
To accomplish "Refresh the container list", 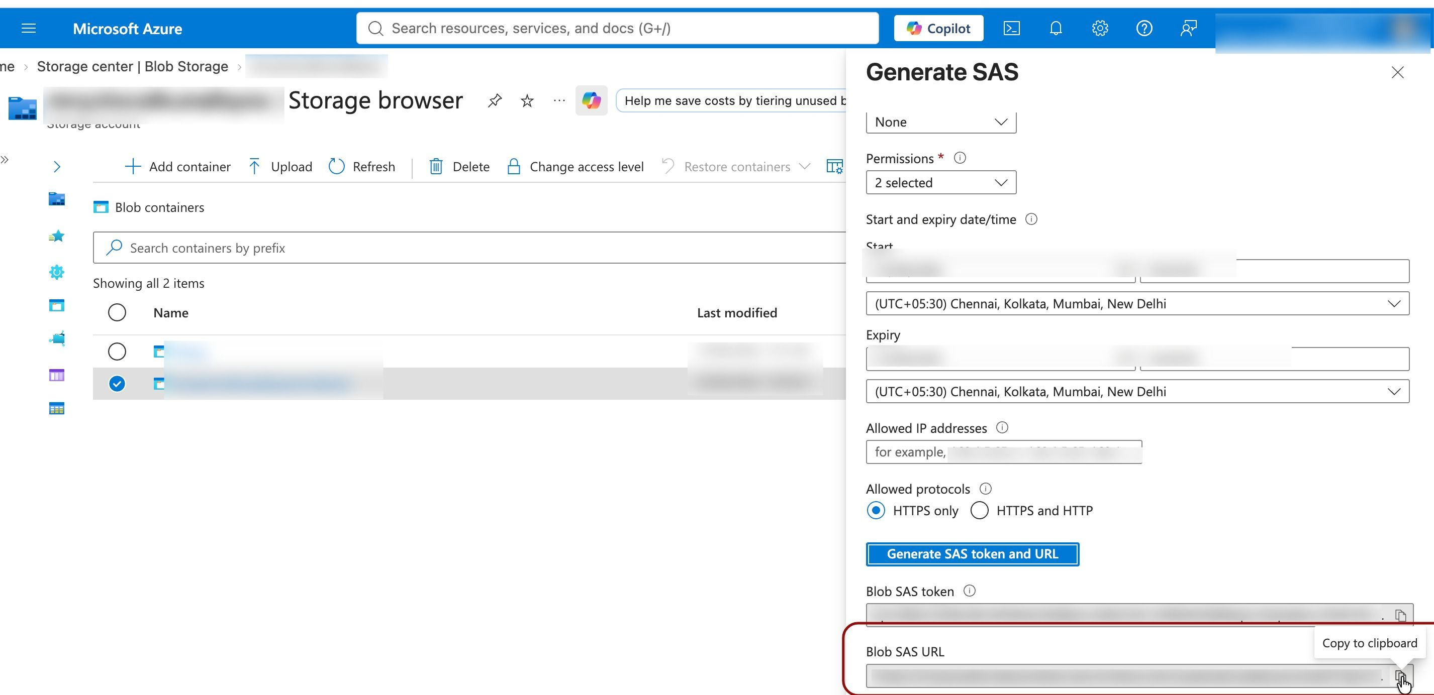I will [362, 166].
